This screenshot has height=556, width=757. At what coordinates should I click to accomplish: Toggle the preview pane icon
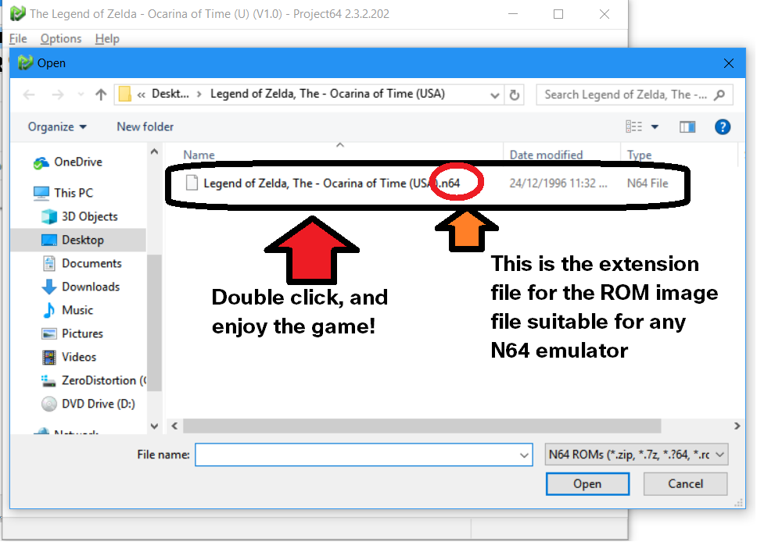686,127
